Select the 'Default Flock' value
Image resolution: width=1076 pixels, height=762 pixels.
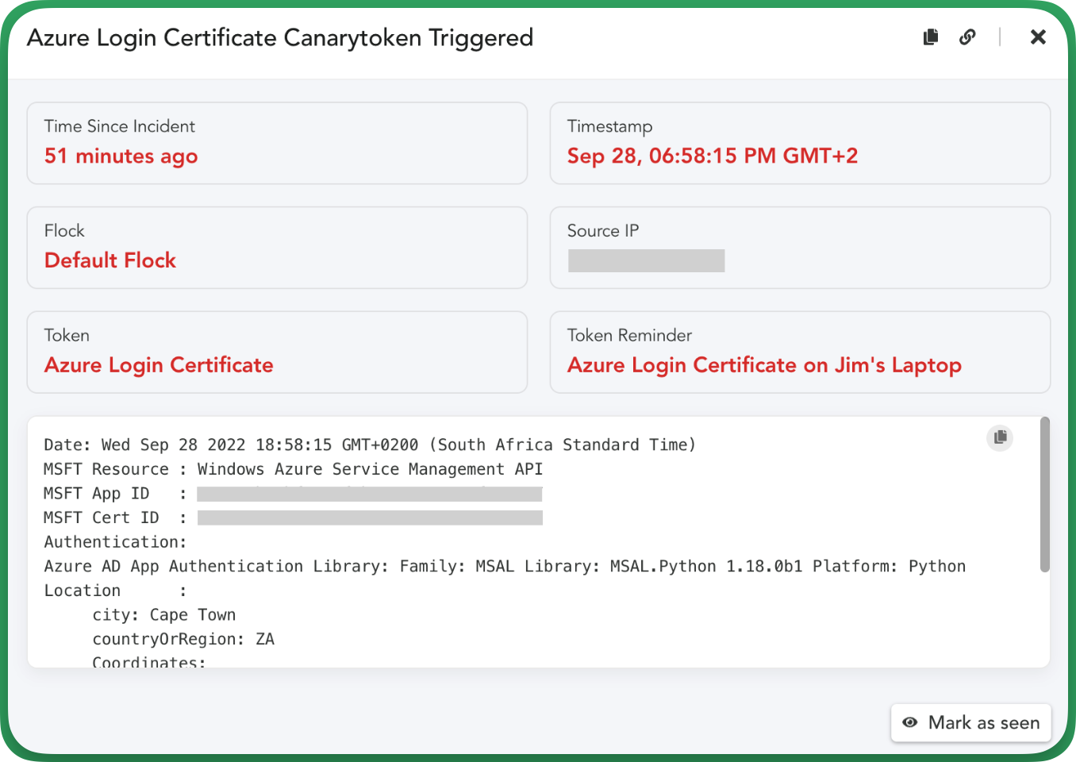tap(110, 260)
